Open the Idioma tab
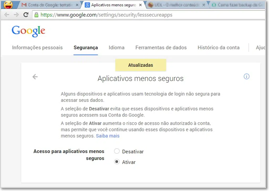 117,47
